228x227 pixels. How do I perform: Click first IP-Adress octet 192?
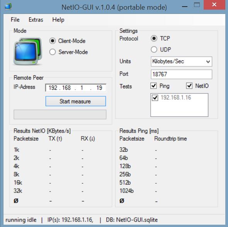pos(53,88)
